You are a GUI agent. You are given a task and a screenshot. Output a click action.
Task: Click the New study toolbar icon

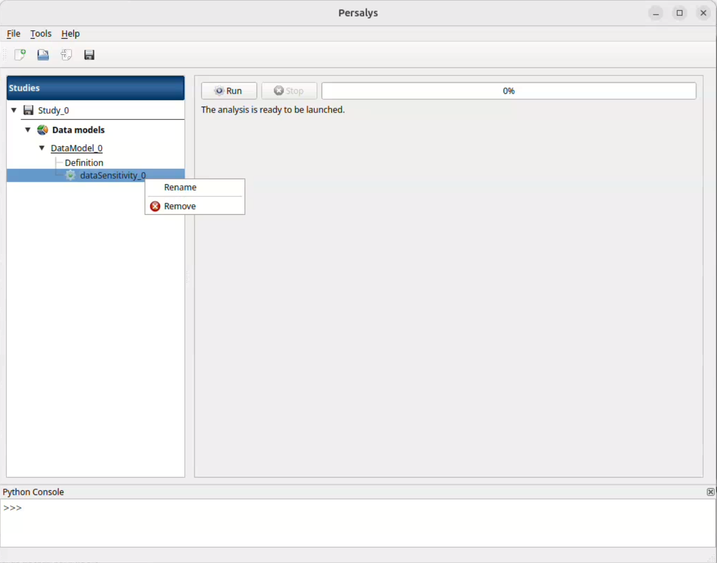[x=20, y=55]
